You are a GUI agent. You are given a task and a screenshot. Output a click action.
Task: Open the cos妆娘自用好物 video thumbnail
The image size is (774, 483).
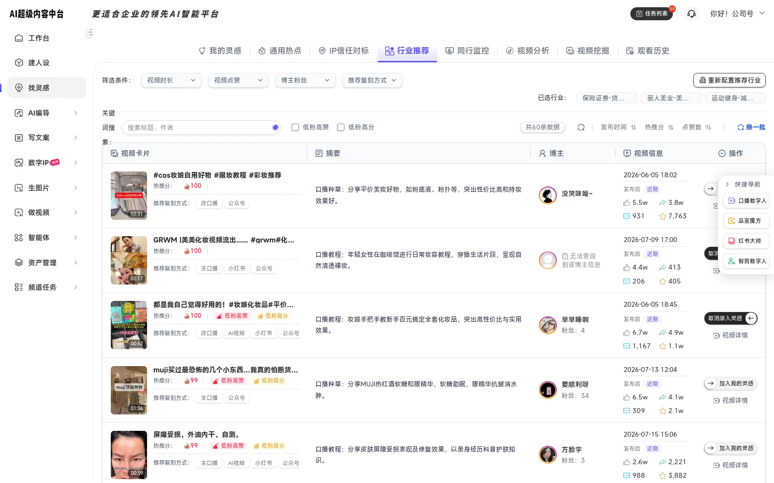pyautogui.click(x=129, y=196)
